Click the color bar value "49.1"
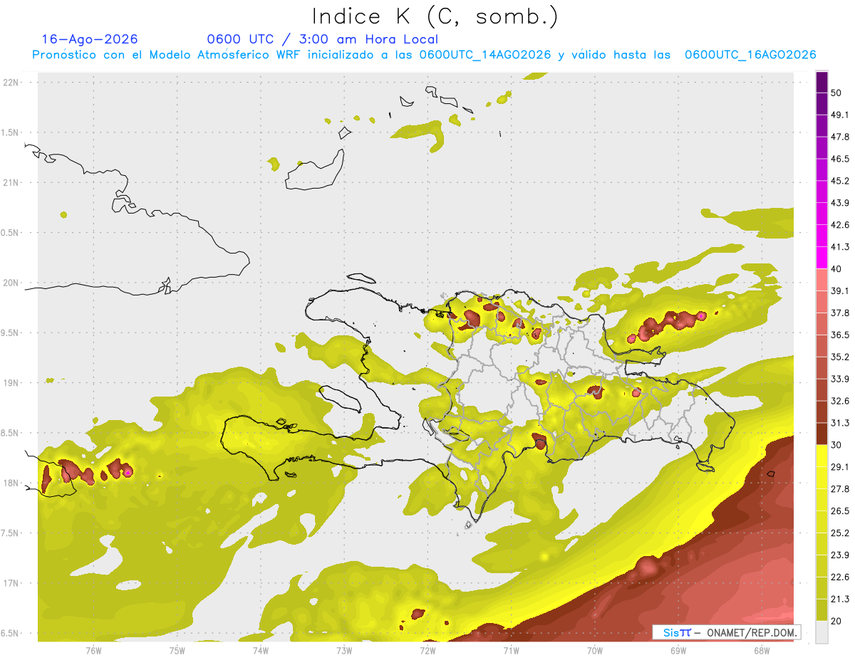The width and height of the screenshot is (855, 660). pyautogui.click(x=840, y=115)
